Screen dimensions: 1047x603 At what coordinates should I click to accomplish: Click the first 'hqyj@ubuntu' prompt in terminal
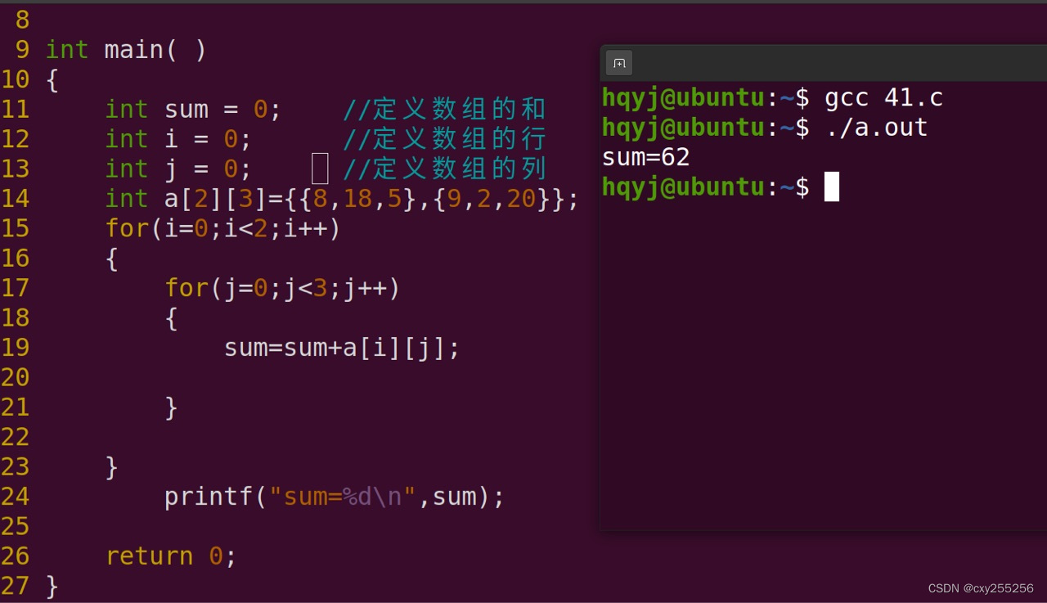click(x=683, y=98)
